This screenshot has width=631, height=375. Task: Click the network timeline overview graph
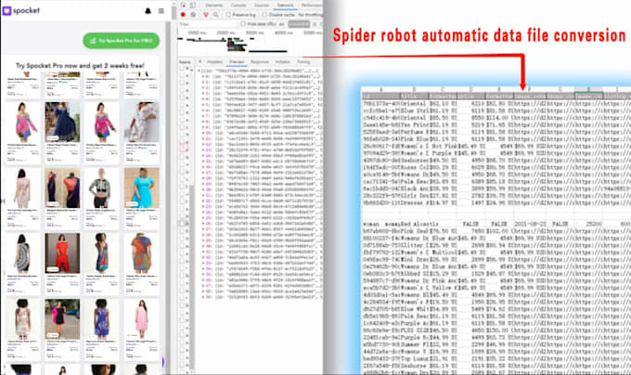pyautogui.click(x=250, y=43)
